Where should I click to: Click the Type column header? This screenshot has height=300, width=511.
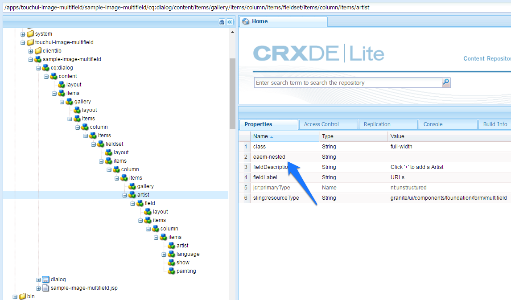point(353,136)
